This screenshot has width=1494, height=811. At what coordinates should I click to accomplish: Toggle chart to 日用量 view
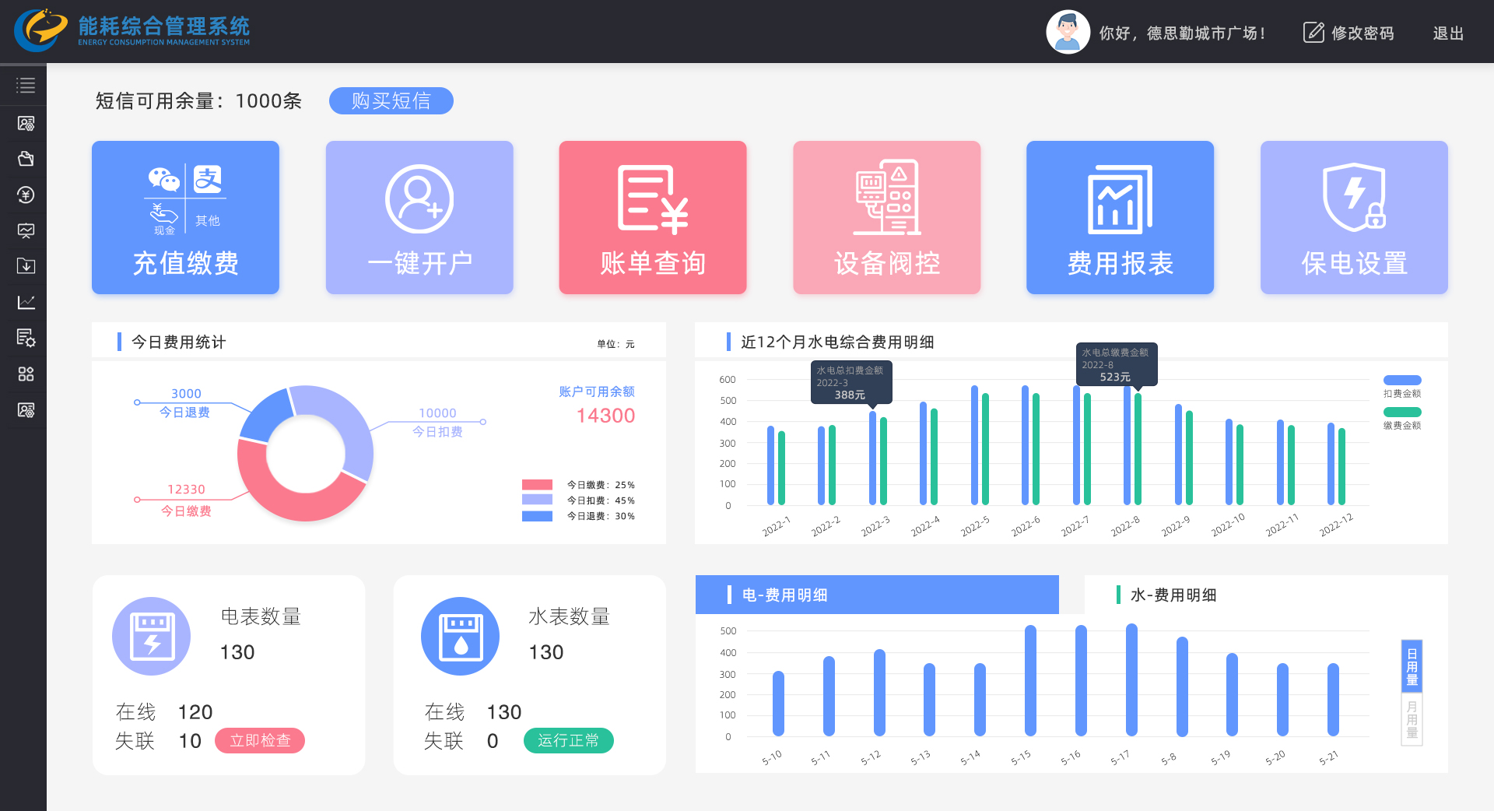click(x=1412, y=666)
